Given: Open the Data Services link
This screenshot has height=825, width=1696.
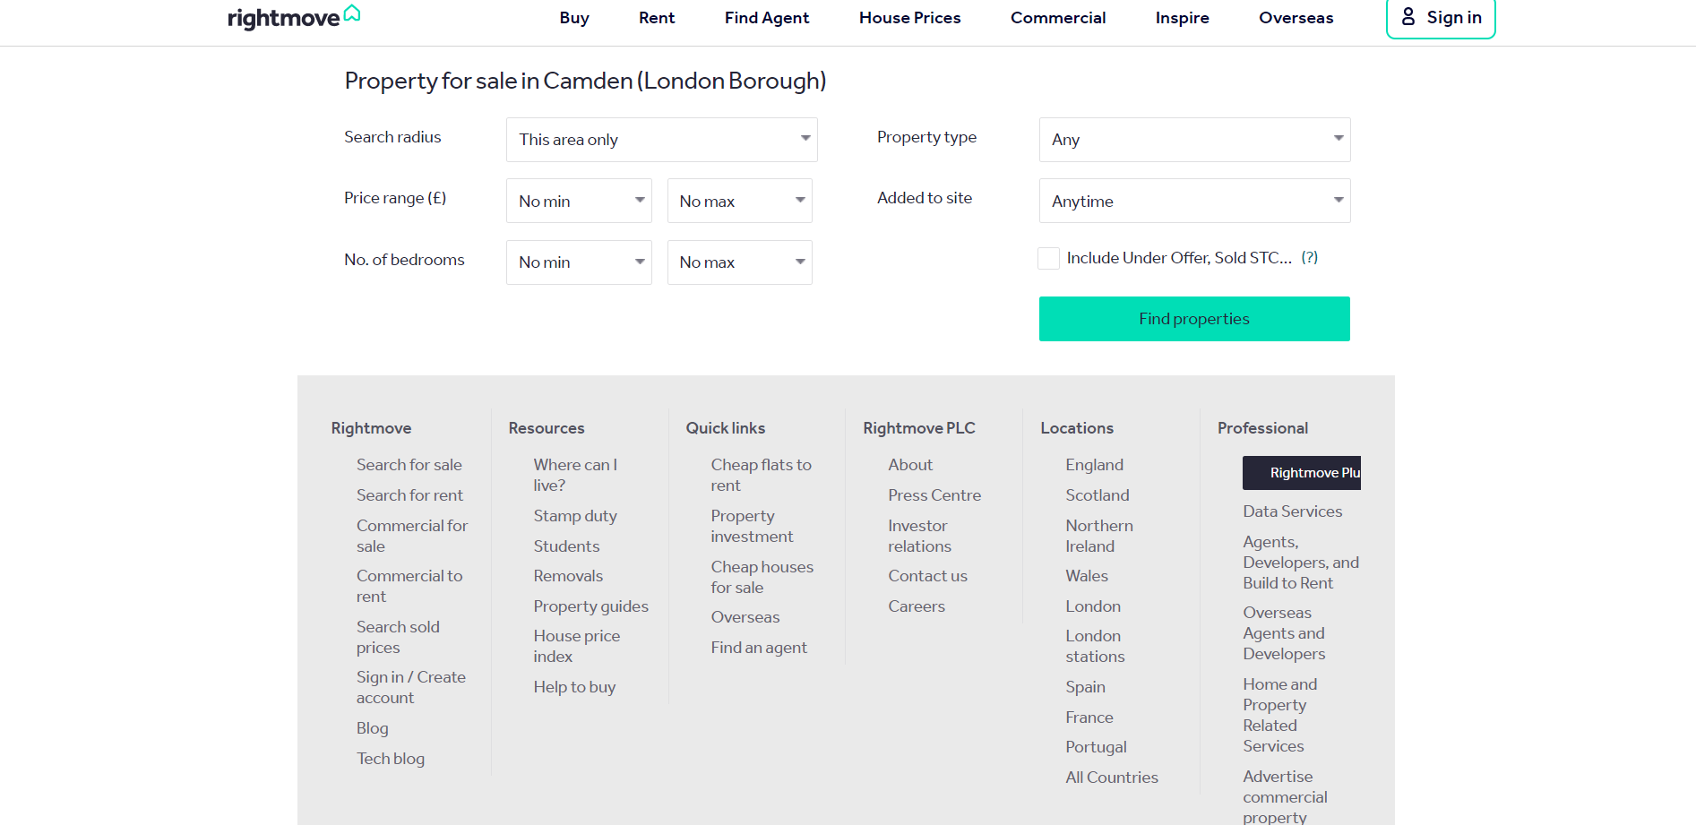Looking at the screenshot, I should (x=1292, y=511).
